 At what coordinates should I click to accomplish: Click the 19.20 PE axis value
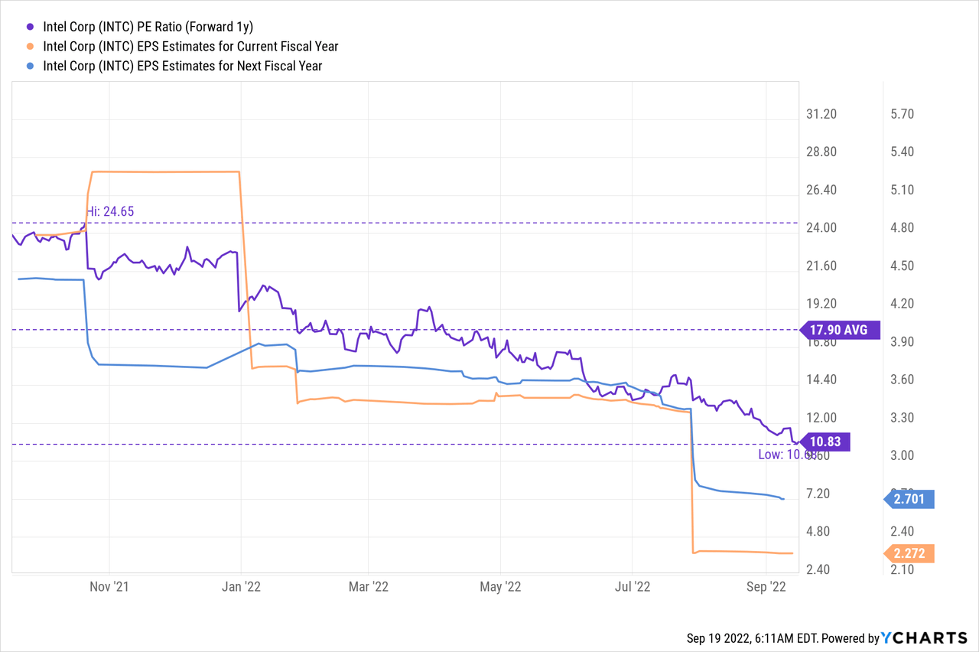click(822, 304)
